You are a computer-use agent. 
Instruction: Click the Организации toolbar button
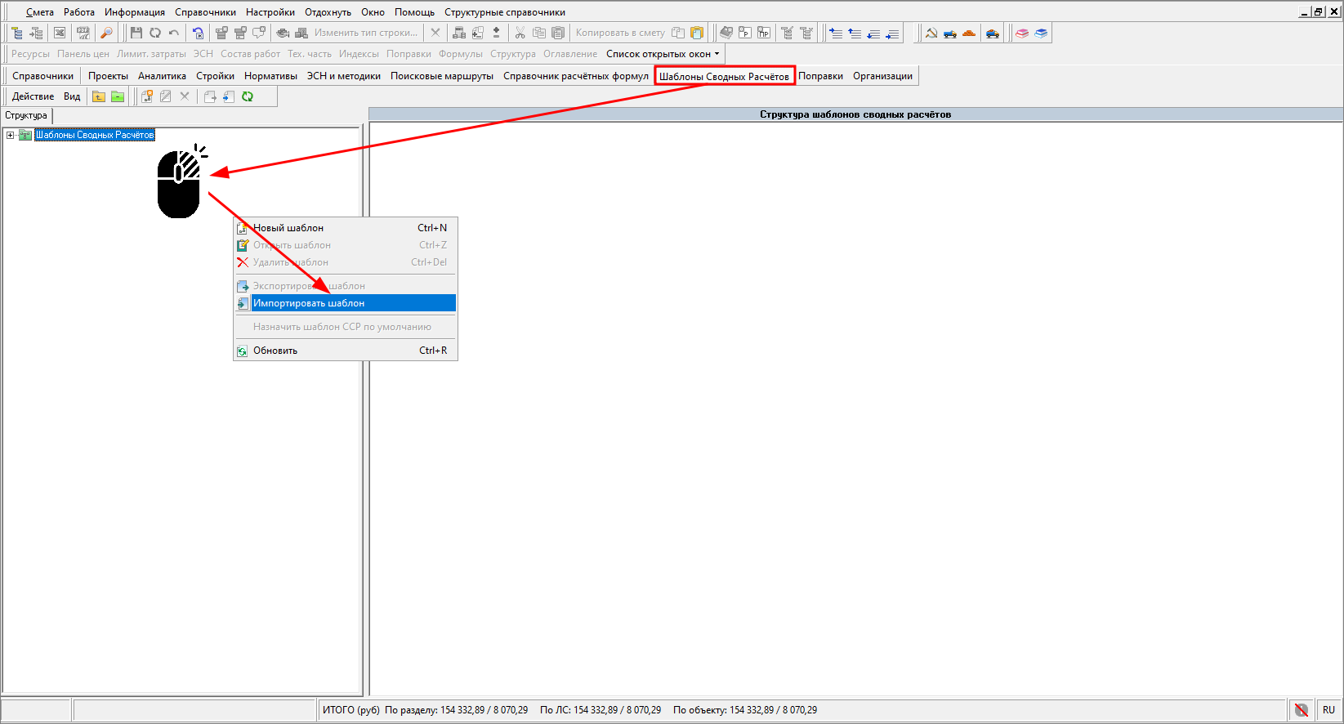882,76
